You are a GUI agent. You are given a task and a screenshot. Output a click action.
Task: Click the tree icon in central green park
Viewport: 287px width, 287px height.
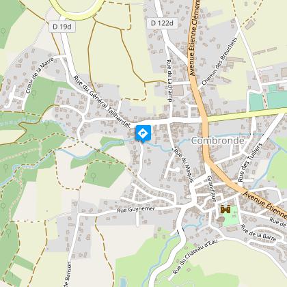[93, 176]
